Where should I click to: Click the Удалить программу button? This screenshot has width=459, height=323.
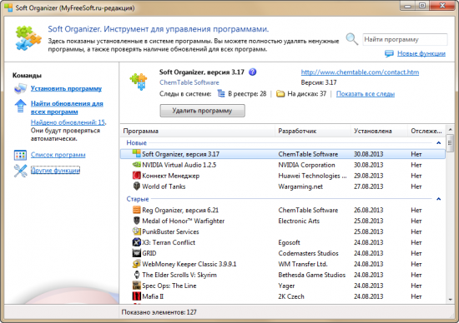click(x=202, y=111)
